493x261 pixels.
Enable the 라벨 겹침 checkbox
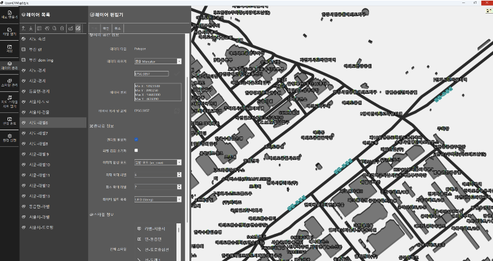pyautogui.click(x=136, y=151)
